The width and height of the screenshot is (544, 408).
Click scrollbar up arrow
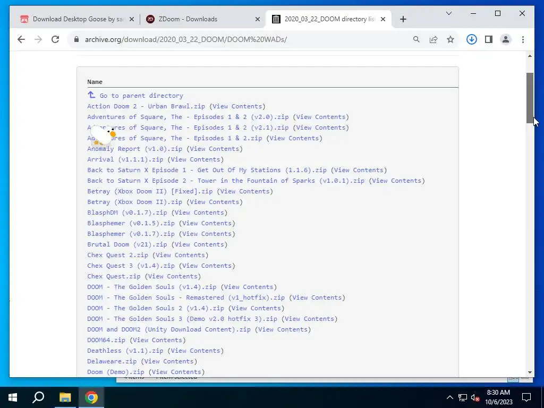[x=530, y=56]
